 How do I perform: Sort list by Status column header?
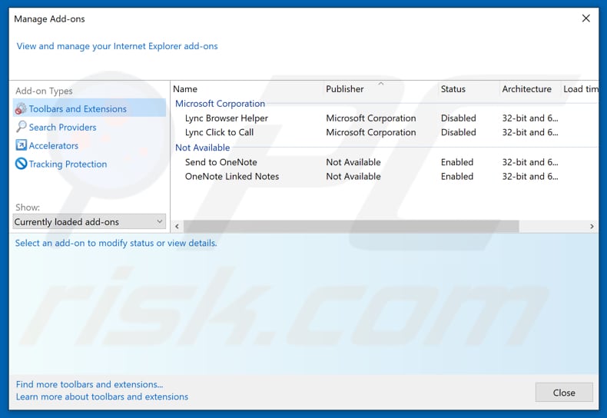pos(453,89)
